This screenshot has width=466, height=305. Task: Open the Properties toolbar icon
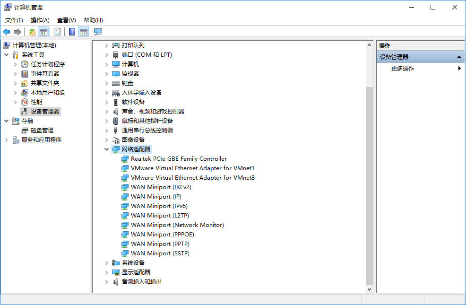click(x=57, y=32)
